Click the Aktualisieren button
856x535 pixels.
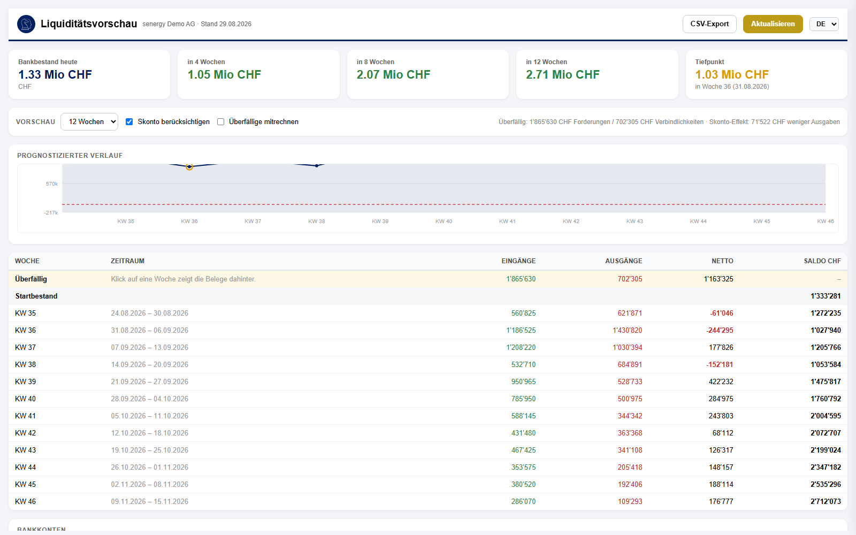coord(773,24)
